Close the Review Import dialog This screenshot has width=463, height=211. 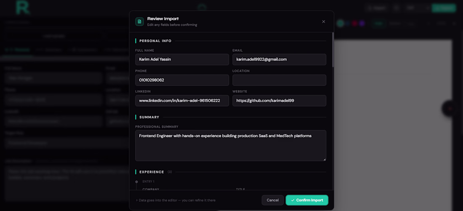pos(323,21)
